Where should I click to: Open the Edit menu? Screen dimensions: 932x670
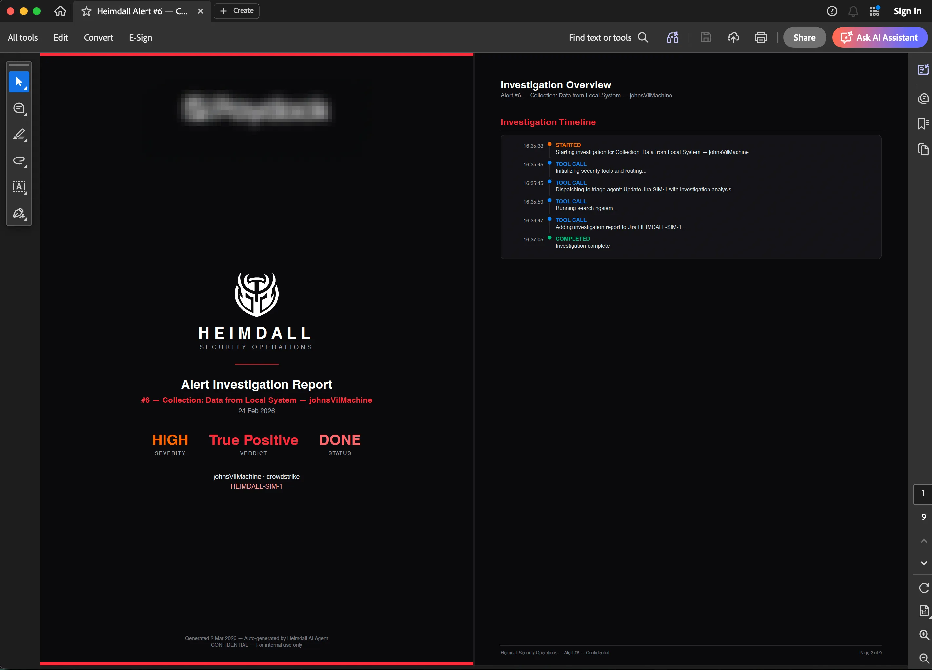point(61,37)
